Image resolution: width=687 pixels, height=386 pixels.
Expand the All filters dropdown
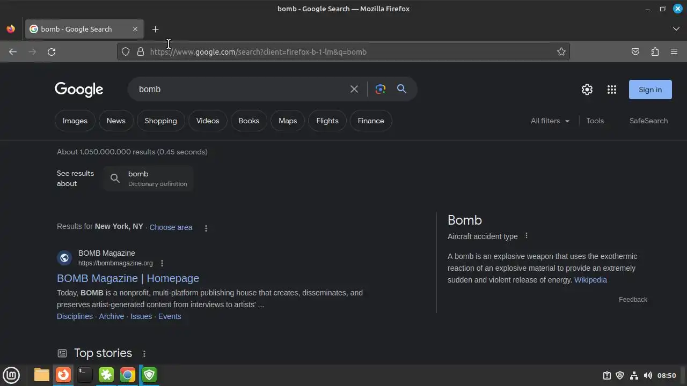pyautogui.click(x=550, y=121)
